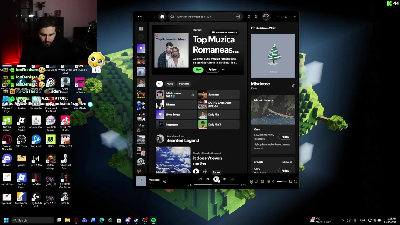This screenshot has width=400, height=225.
Task: Toggle Now Playing view panel
Action: click(252, 181)
